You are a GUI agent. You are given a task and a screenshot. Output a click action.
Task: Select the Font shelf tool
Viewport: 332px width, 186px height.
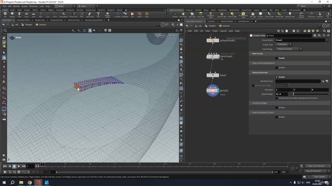tap(98, 15)
